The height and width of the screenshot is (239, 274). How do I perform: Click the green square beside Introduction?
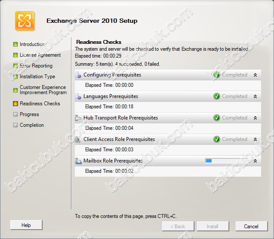point(15,44)
